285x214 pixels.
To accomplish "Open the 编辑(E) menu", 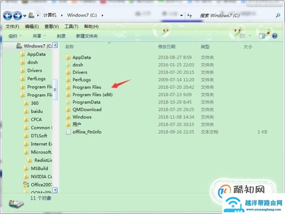I will click(x=32, y=27).
